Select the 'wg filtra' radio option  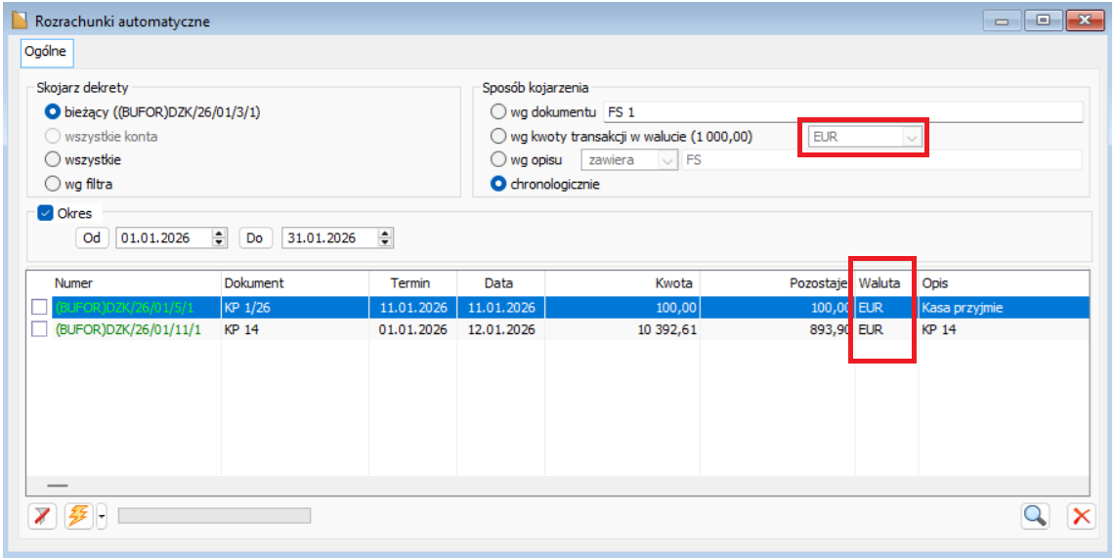(x=51, y=184)
